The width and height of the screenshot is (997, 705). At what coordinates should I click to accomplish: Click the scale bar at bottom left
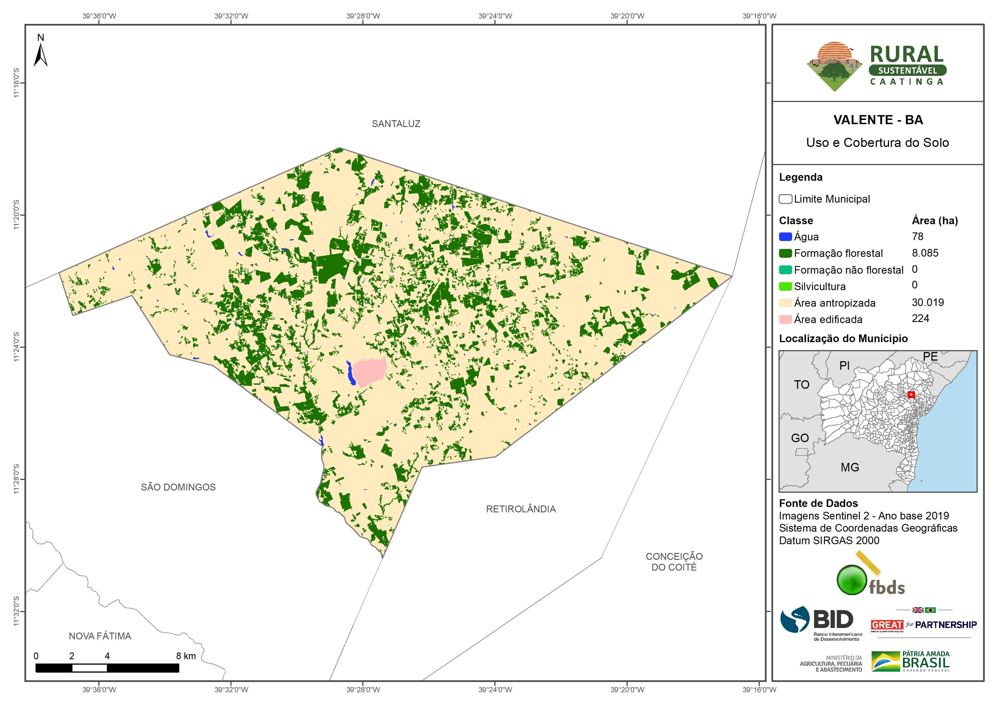[107, 668]
